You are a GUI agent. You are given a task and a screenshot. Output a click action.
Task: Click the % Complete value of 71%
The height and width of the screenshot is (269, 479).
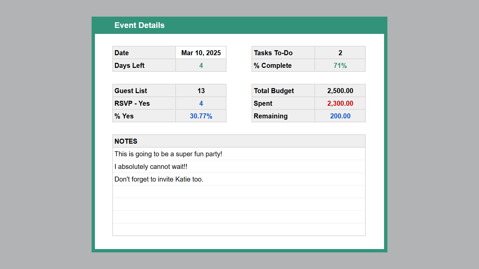340,65
